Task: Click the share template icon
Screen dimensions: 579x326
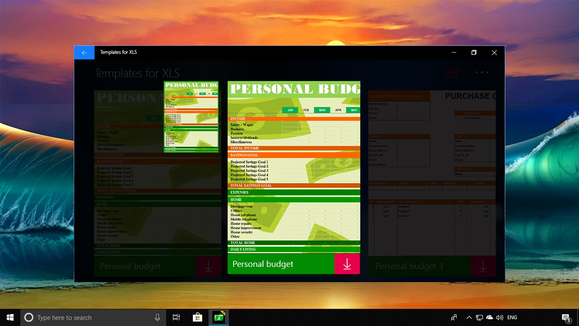Action: tap(453, 72)
